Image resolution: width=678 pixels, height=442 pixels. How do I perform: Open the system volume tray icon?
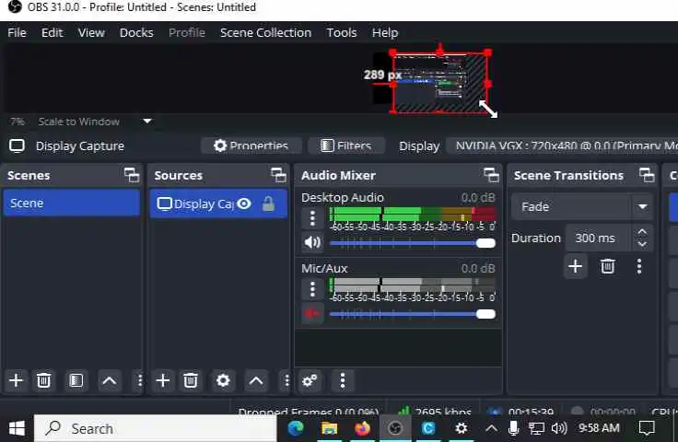(559, 428)
